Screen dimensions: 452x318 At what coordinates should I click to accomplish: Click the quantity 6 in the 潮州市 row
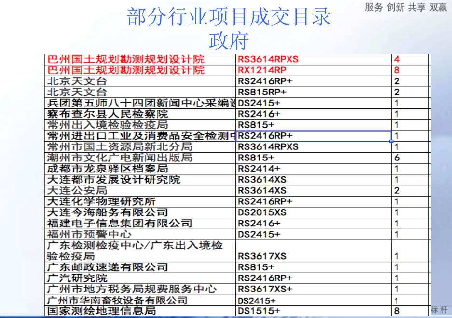coord(410,158)
